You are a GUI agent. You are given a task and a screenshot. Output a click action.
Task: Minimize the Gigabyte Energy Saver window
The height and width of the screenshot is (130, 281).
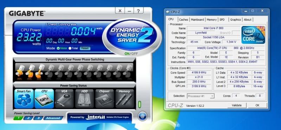[x=129, y=11]
